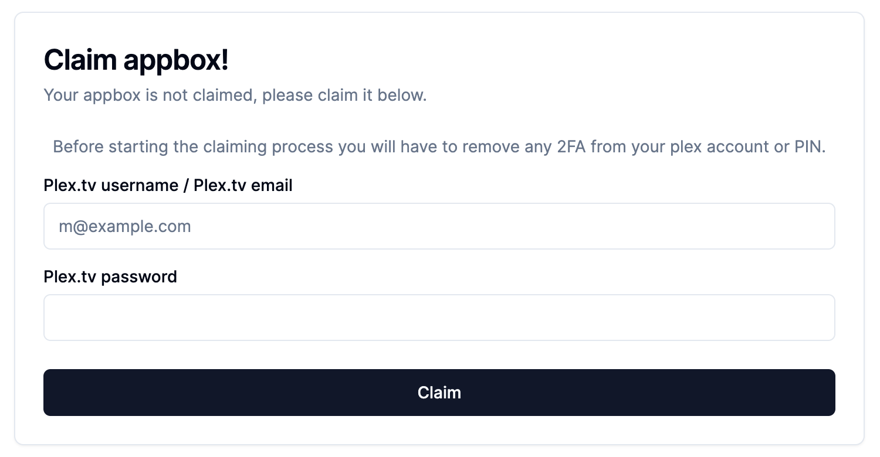Focus the Plex.tv username / email field

pyautogui.click(x=439, y=226)
